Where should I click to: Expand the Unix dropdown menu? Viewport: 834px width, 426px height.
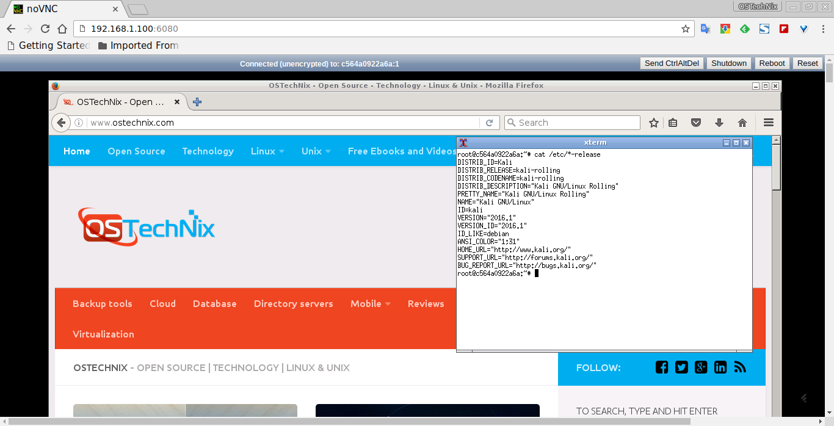316,151
